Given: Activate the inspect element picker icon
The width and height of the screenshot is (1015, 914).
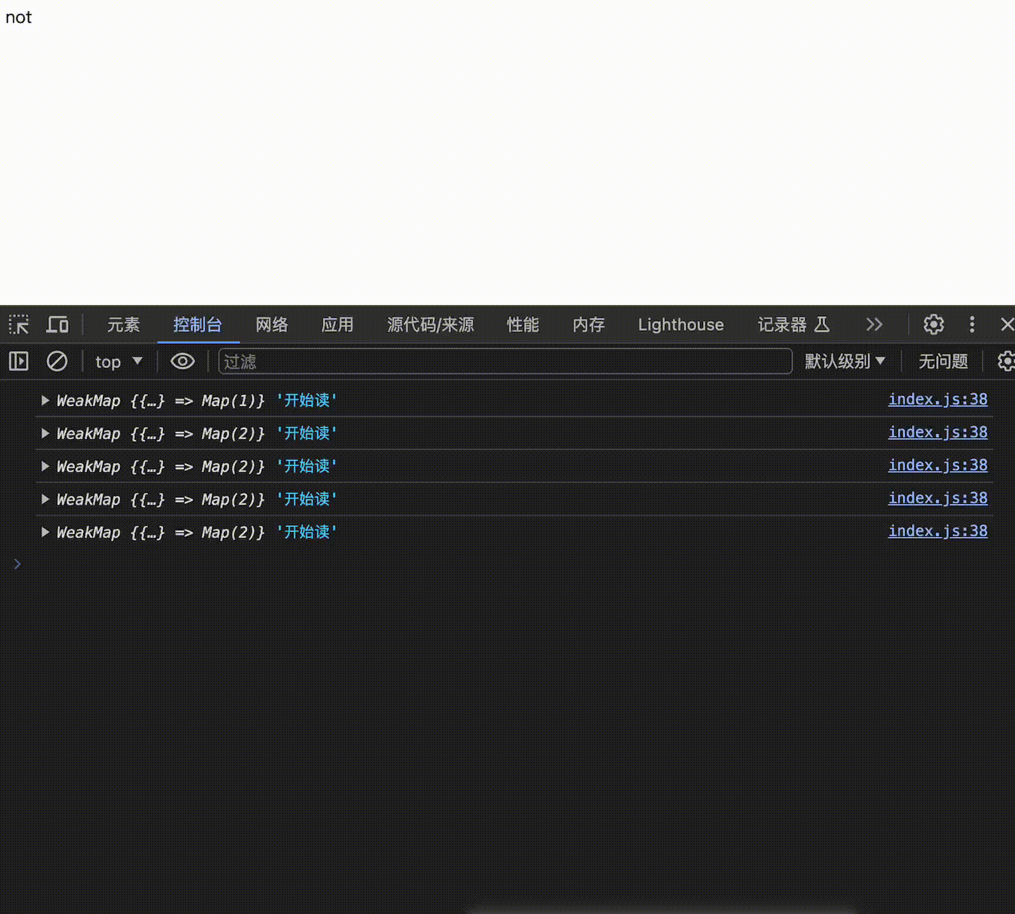Looking at the screenshot, I should [19, 325].
